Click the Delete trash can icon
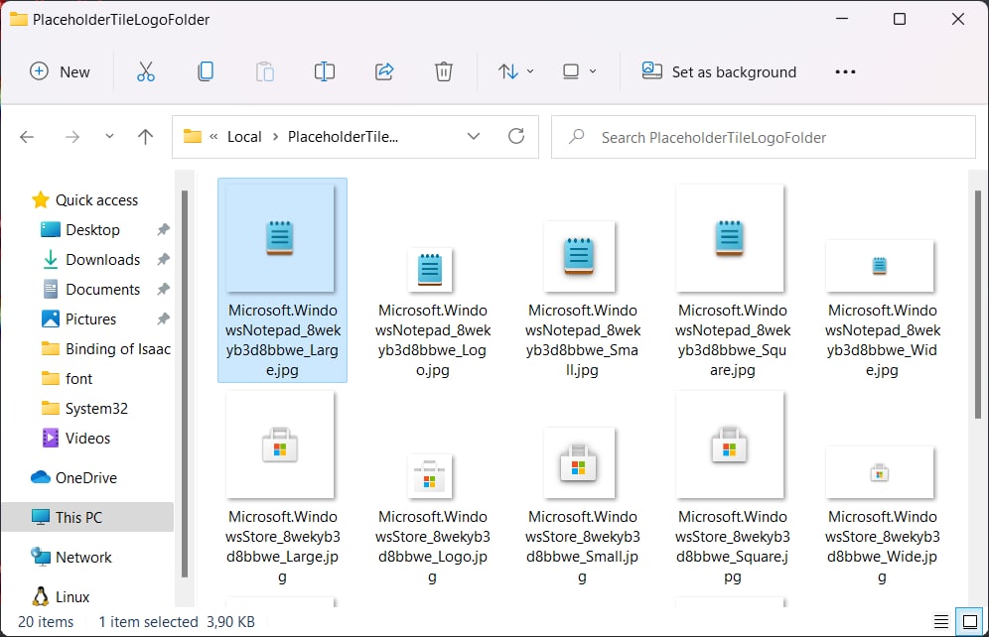 (444, 71)
